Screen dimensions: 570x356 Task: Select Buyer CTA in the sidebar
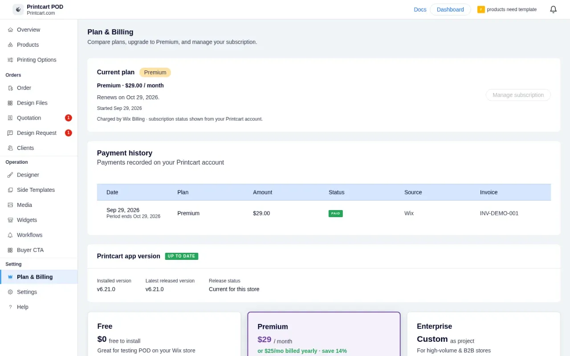39,250
